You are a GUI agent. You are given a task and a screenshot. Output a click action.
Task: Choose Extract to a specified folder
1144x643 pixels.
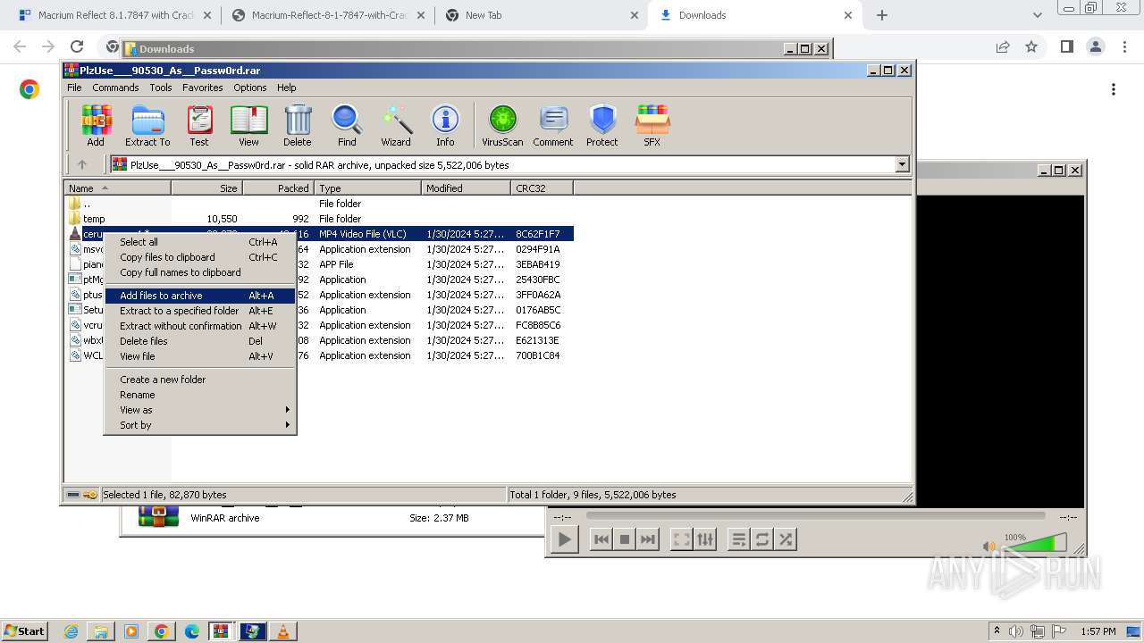[200, 311]
